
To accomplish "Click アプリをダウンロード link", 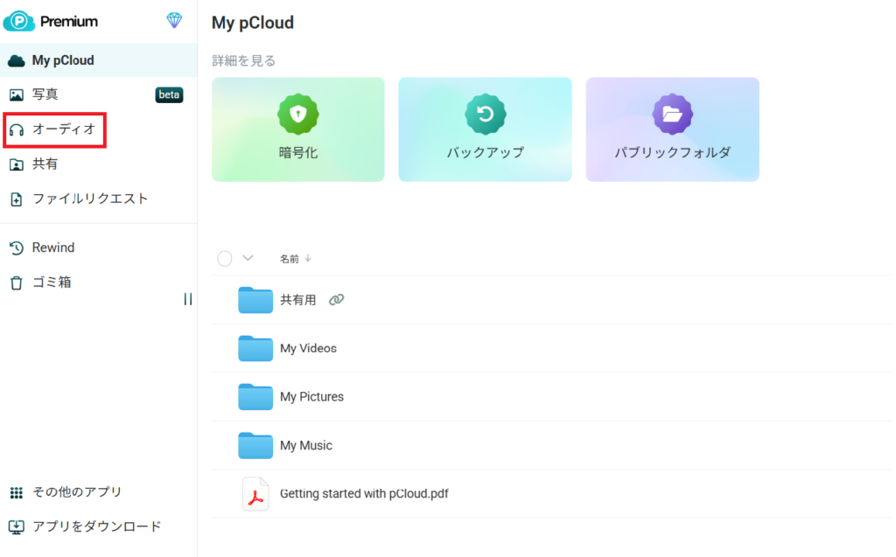I will [x=96, y=526].
